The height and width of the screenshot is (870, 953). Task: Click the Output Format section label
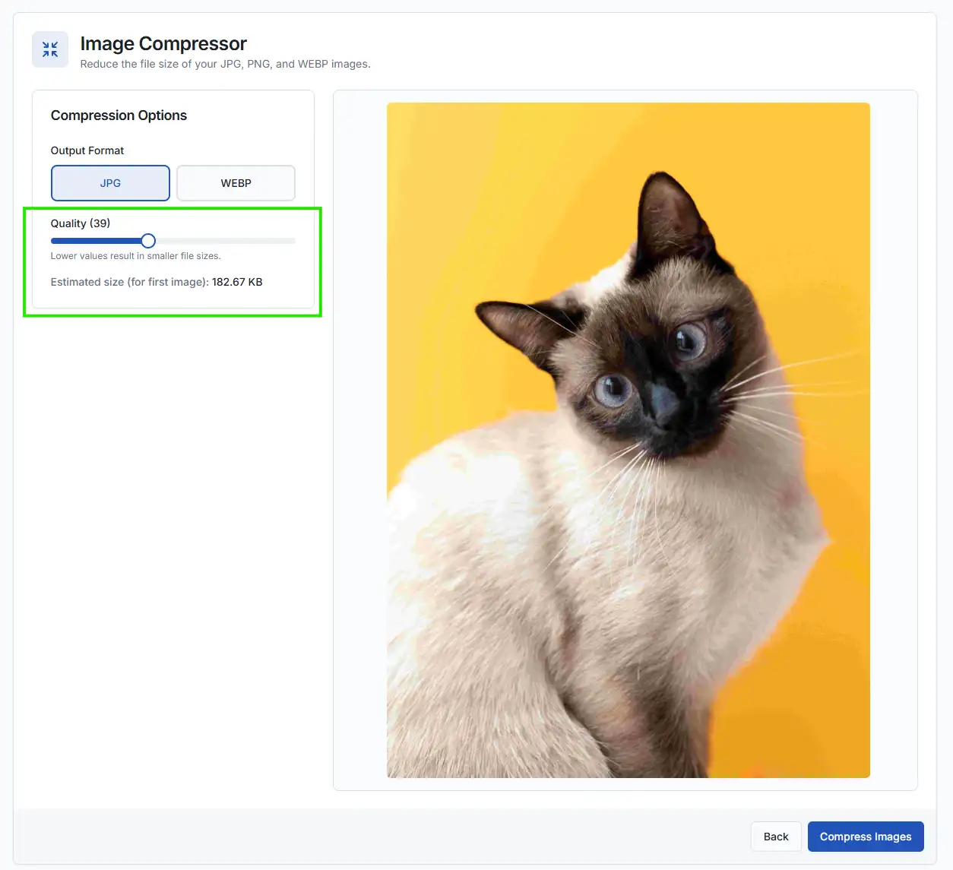tap(87, 150)
